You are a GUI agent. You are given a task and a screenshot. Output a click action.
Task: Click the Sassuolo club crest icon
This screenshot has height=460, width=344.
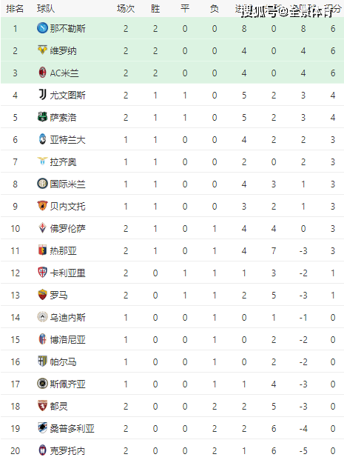42,117
